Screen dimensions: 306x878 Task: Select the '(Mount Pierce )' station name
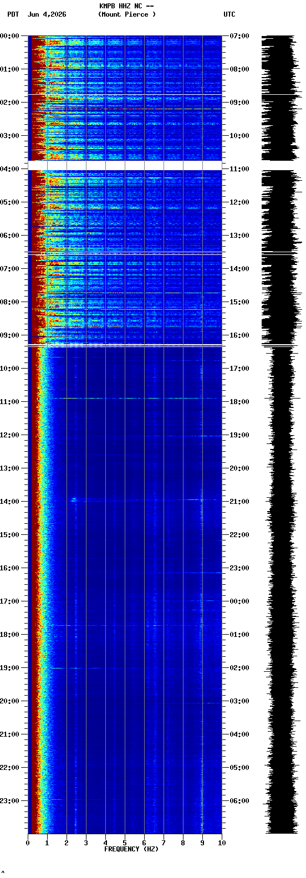tap(127, 14)
